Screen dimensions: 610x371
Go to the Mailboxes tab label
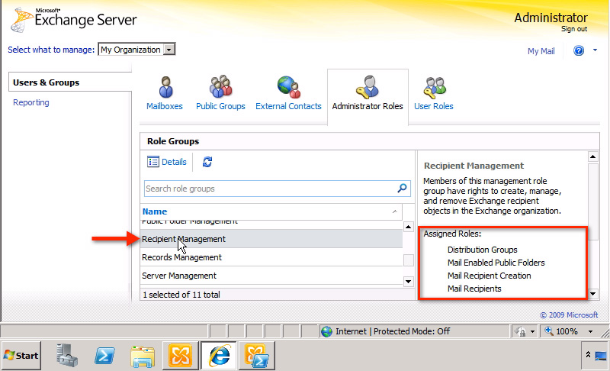click(x=165, y=106)
